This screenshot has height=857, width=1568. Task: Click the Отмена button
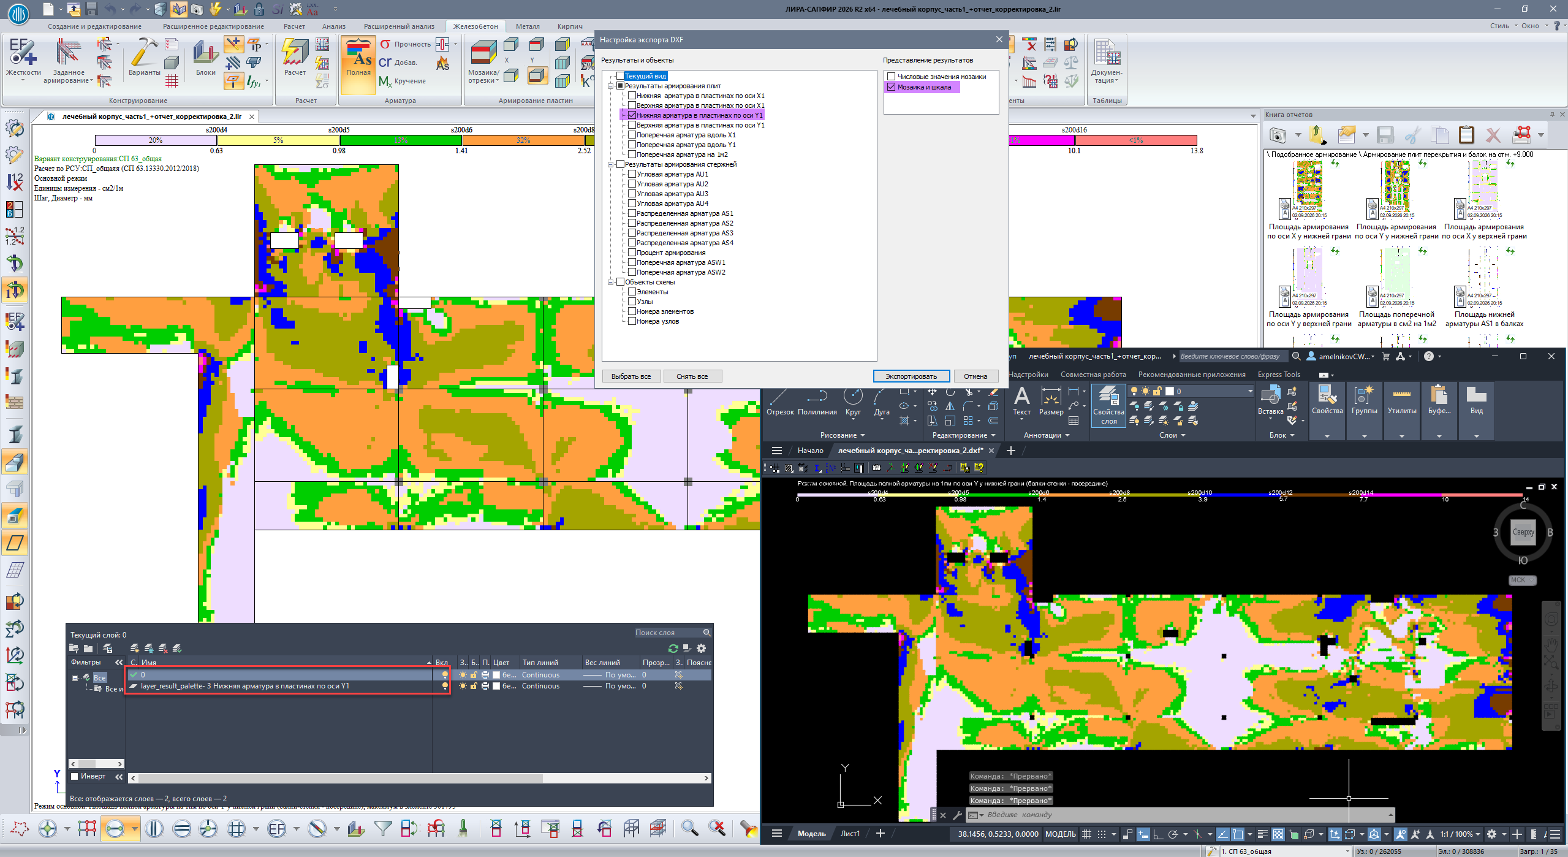pyautogui.click(x=975, y=376)
